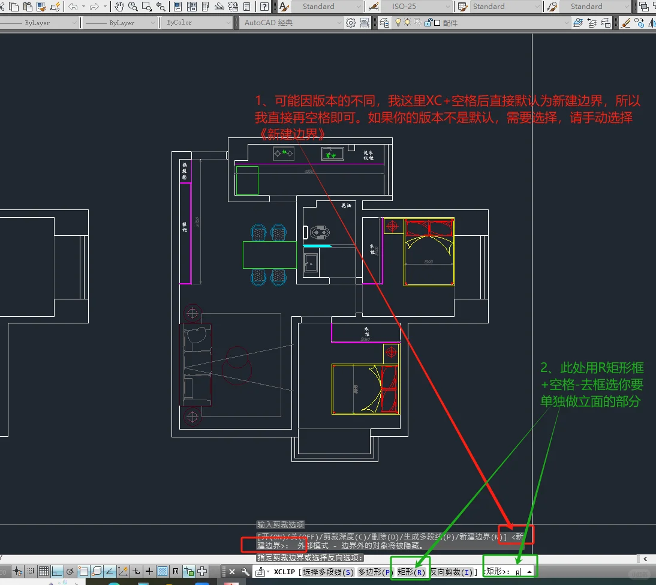Click Make Object's Layer Current icon
Viewport: 656px width, 585px height.
578,23
